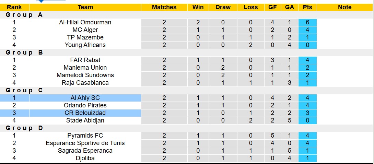Image resolution: width=374 pixels, height=164 pixels.
Task: Click the Matches column header
Action: (x=164, y=7)
